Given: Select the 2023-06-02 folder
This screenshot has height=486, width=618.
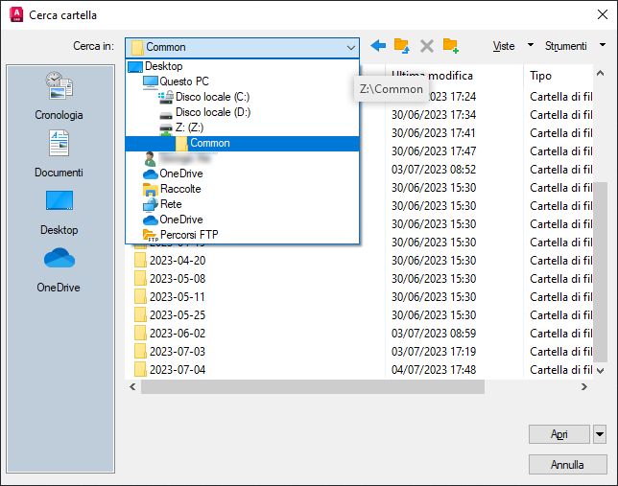Looking at the screenshot, I should [x=178, y=334].
